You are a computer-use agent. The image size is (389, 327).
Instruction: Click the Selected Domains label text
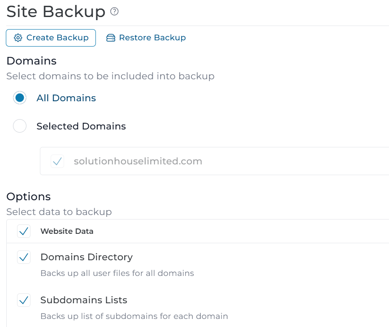(x=81, y=126)
